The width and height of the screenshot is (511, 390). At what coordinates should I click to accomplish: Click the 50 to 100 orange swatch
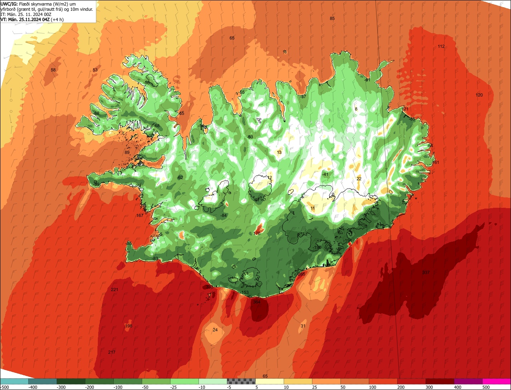[x=354, y=381]
